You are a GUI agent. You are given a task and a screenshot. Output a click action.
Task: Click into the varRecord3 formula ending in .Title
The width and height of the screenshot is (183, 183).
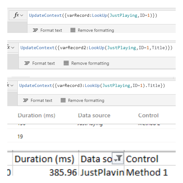(96, 88)
